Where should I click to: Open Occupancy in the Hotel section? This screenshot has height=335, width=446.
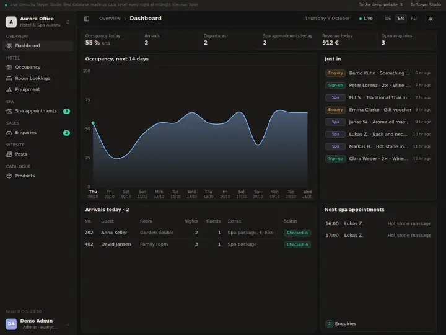tap(38, 68)
